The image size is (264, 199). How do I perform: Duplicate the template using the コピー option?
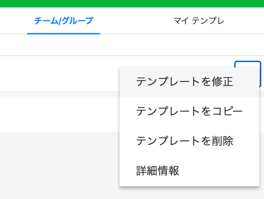tap(189, 112)
